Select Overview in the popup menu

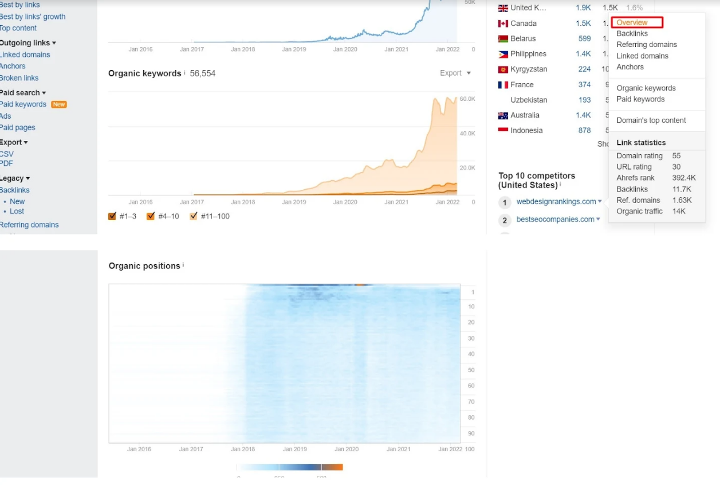point(632,22)
